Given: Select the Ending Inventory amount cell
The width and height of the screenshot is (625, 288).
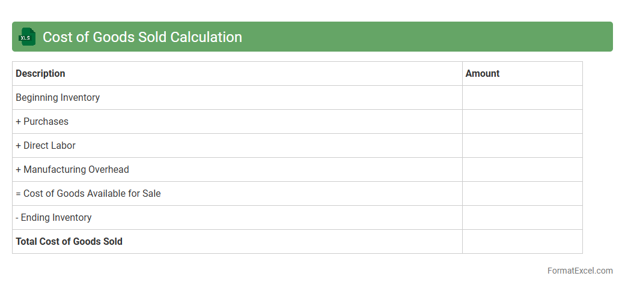Looking at the screenshot, I should [522, 217].
